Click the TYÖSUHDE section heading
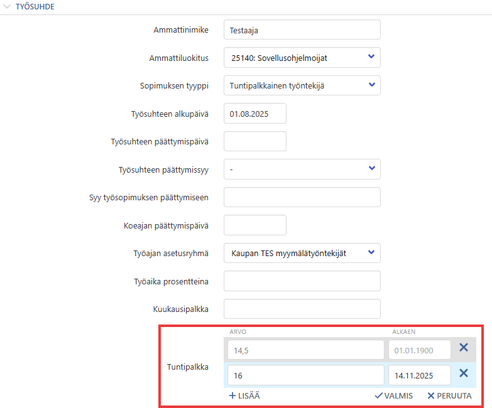The height and width of the screenshot is (408, 492). point(35,6)
